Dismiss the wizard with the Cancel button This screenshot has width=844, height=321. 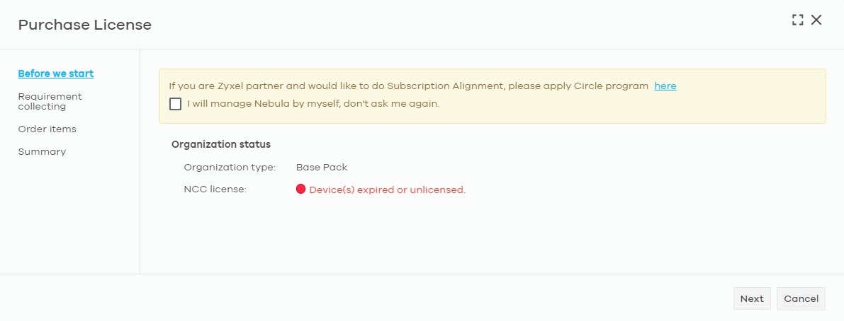click(x=801, y=298)
